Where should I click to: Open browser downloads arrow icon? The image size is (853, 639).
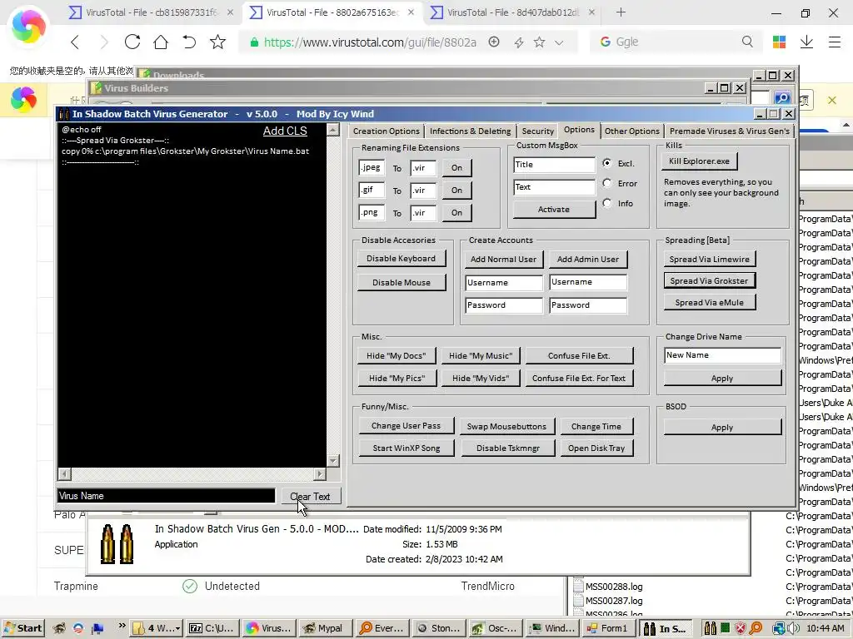(x=806, y=42)
